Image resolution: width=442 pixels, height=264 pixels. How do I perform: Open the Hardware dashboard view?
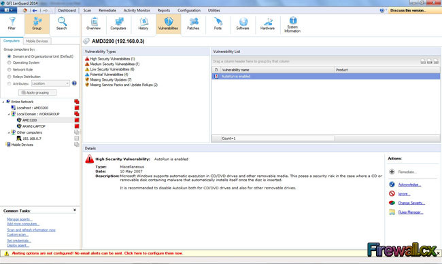267,24
